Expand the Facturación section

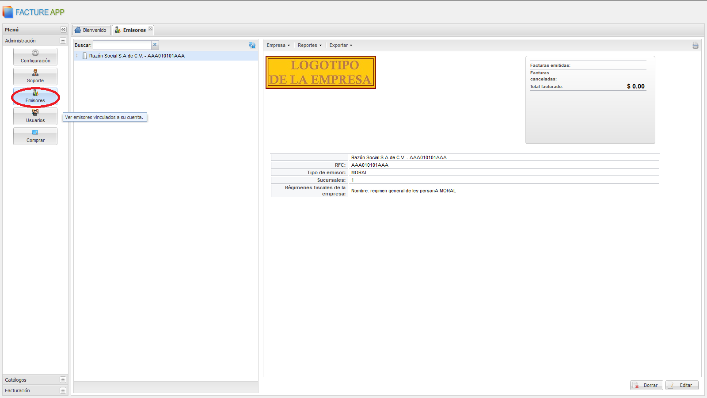pos(63,390)
